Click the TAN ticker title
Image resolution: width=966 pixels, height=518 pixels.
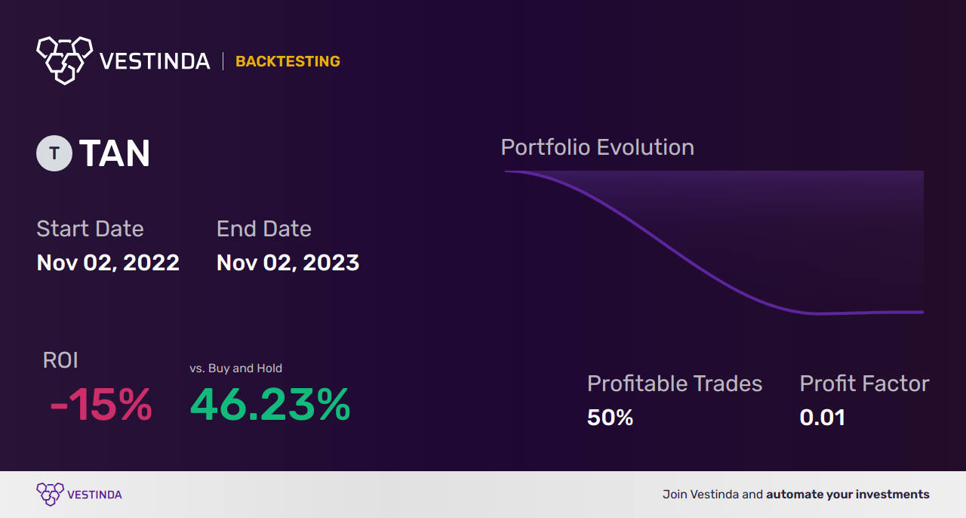click(x=115, y=154)
